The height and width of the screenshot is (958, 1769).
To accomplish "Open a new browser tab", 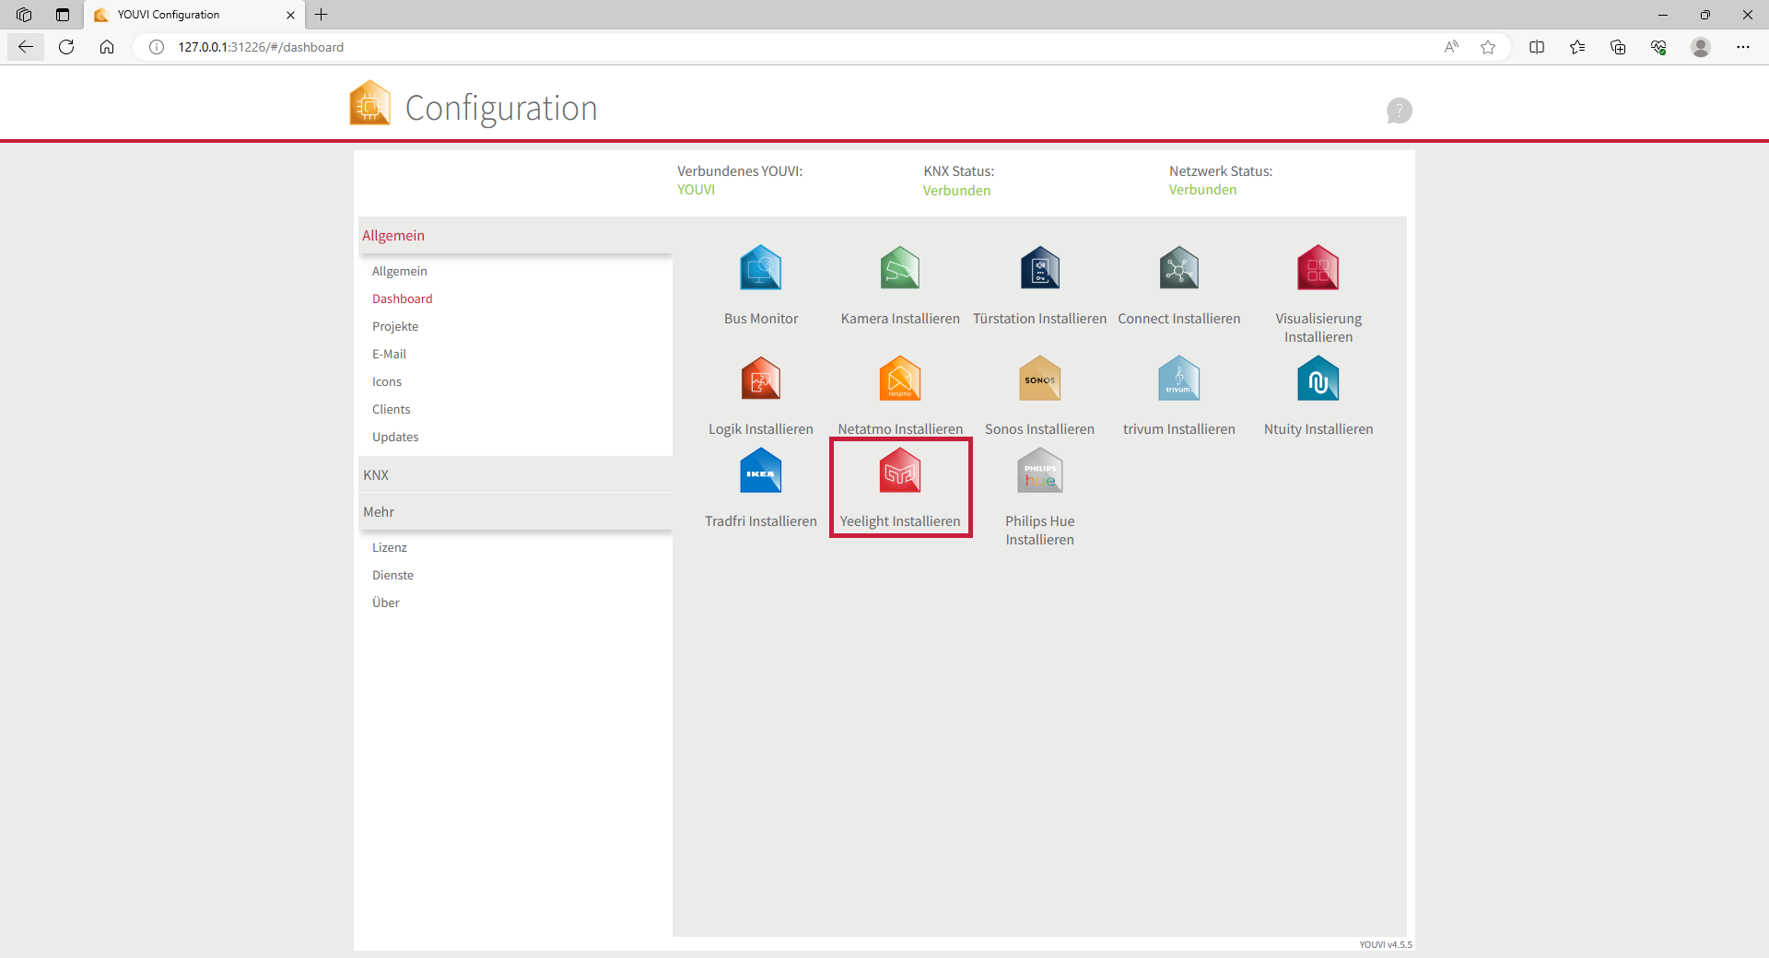I will coord(322,15).
